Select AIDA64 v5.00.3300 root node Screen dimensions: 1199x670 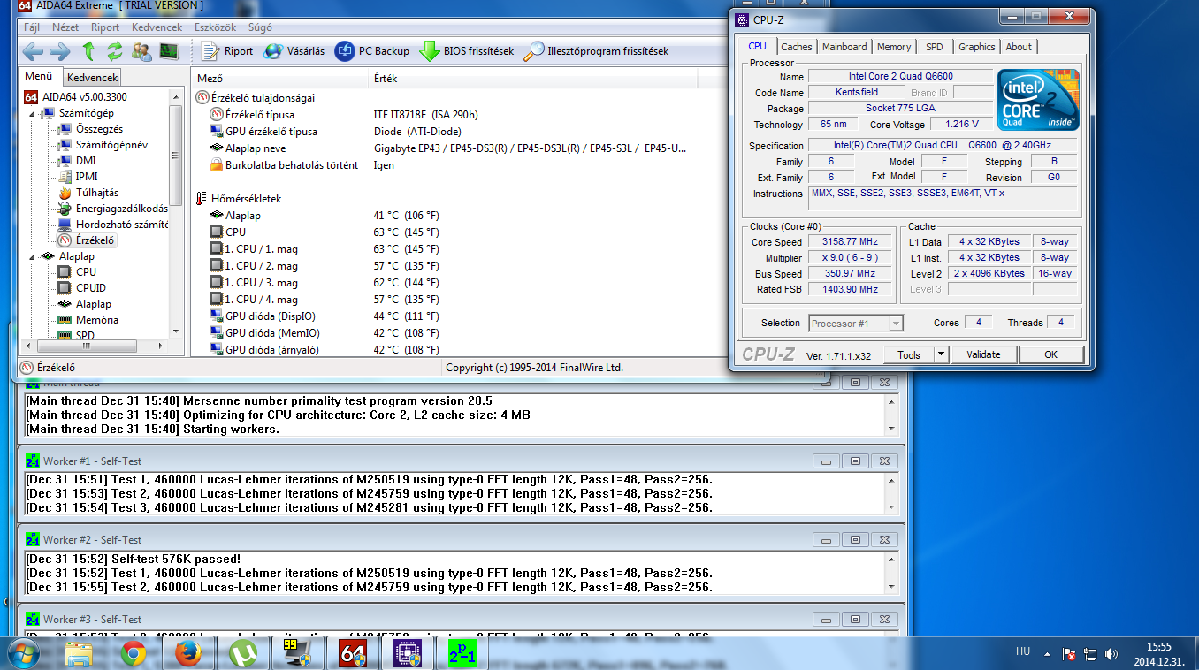(x=75, y=97)
